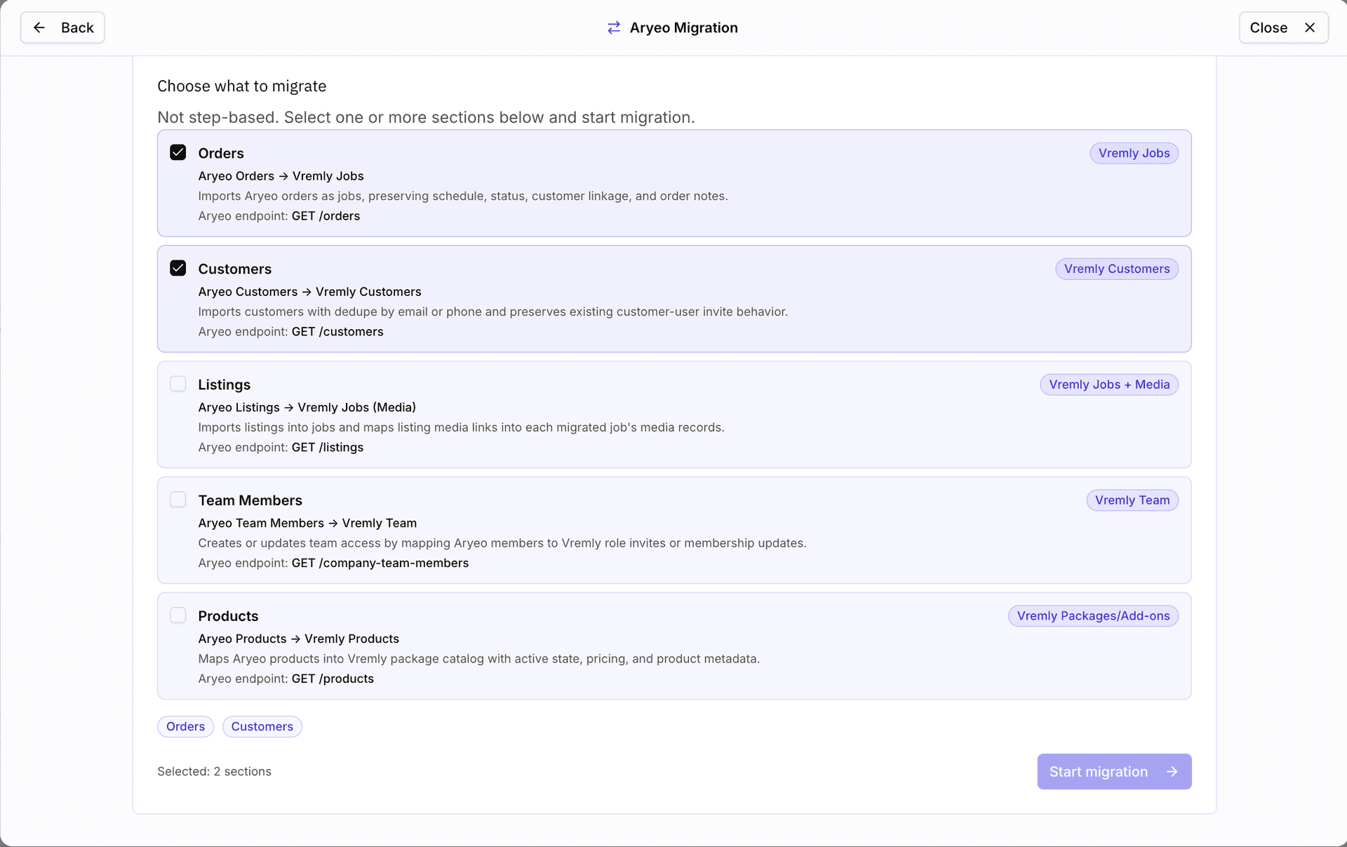Click the Aryeo Migration swap-arrows icon

coord(614,27)
